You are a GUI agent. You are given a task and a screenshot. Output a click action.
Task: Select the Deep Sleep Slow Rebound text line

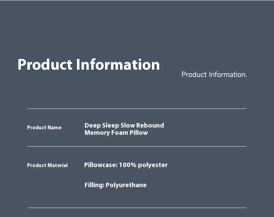tap(124, 125)
